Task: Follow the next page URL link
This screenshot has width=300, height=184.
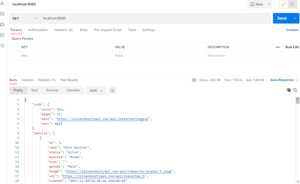Action: tap(103, 119)
